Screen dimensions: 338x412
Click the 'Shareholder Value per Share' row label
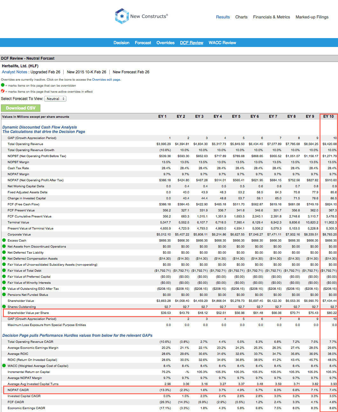(x=28, y=313)
